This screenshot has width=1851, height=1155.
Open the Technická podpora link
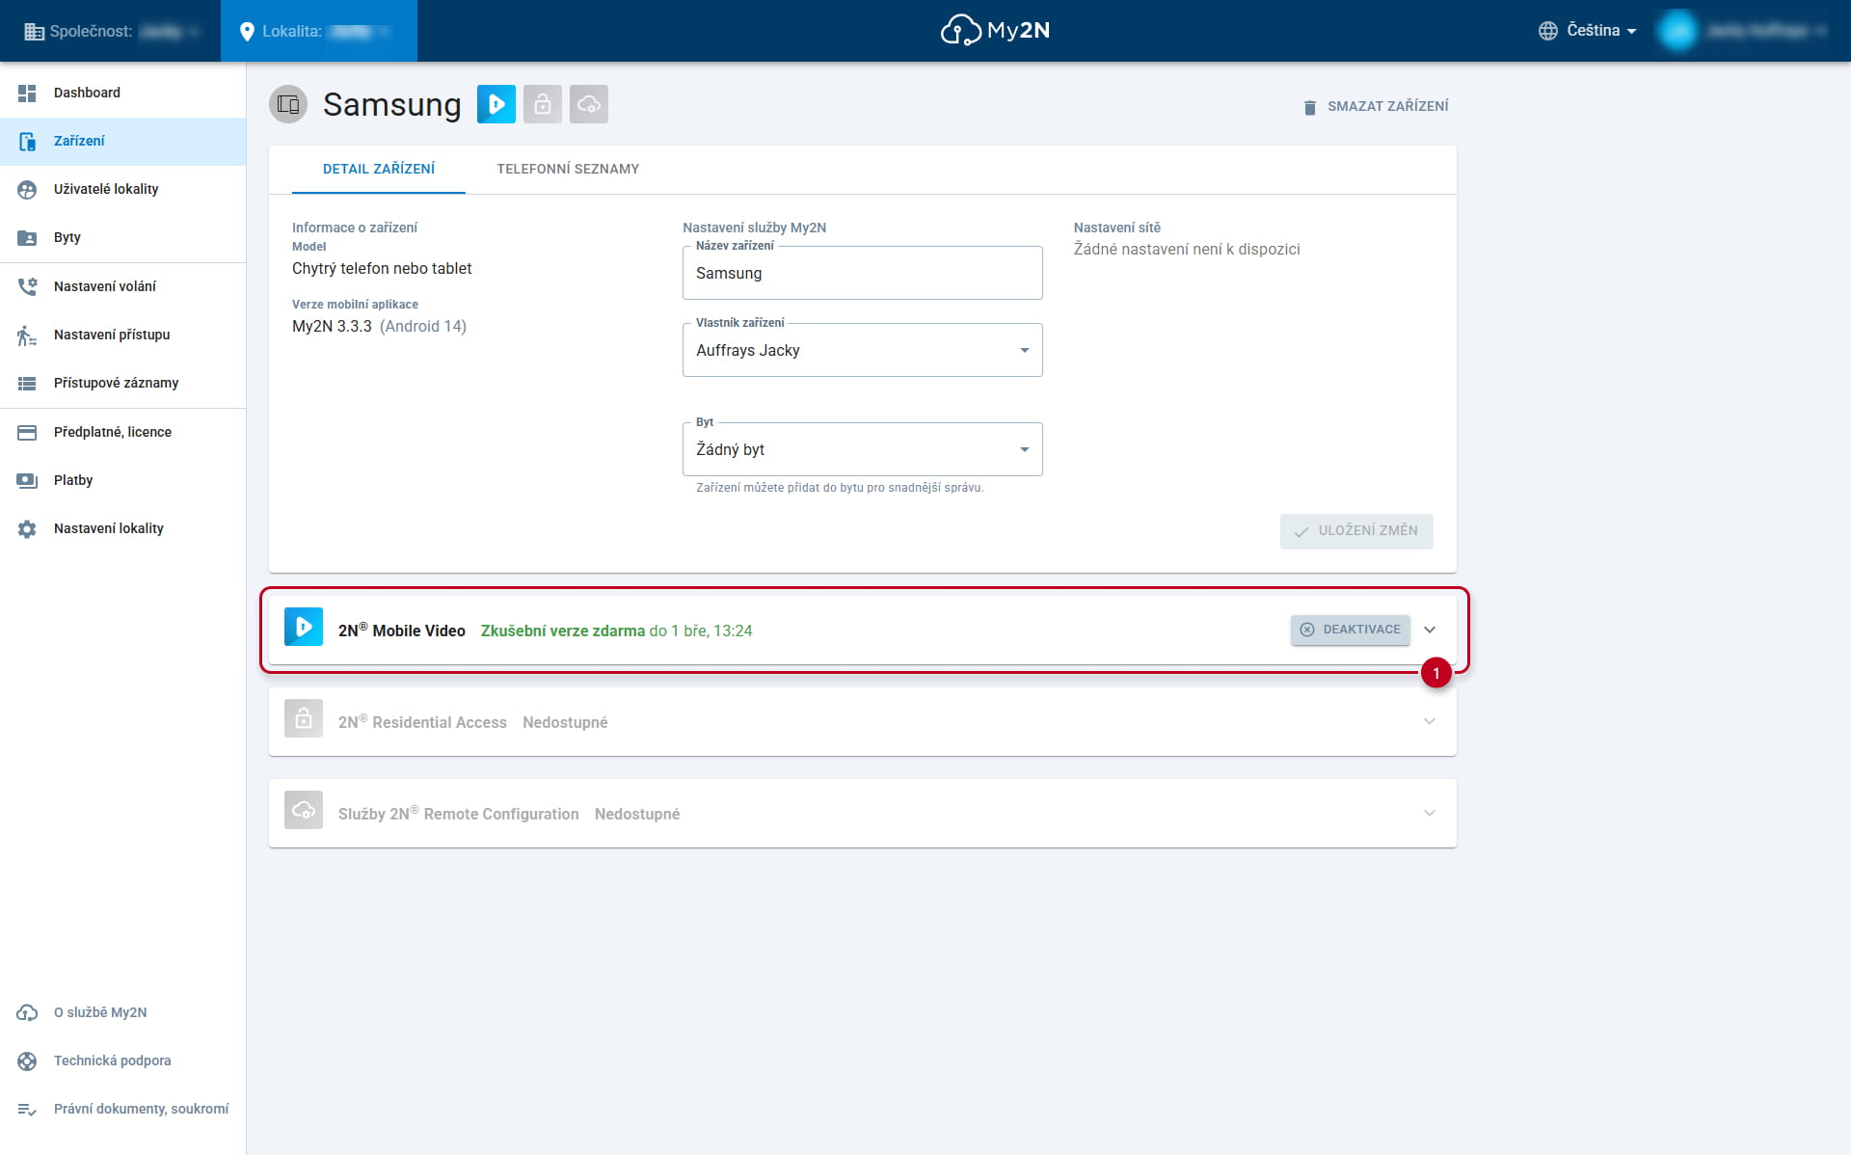click(x=123, y=1061)
